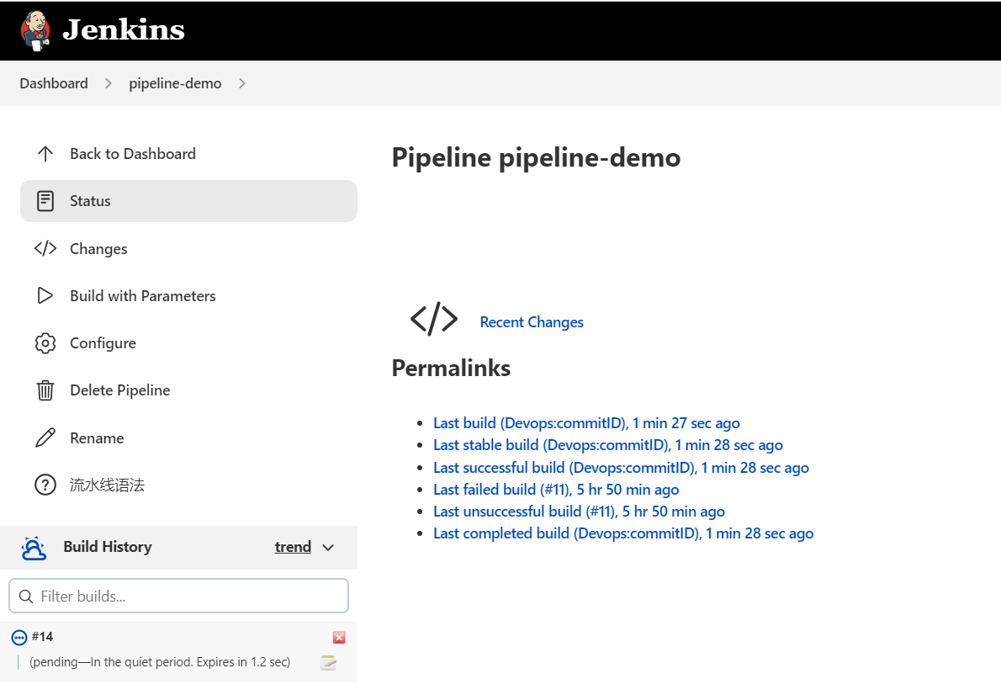The width and height of the screenshot is (1001, 684).
Task: Click the question mark icon for 流水线语法
Action: click(45, 485)
